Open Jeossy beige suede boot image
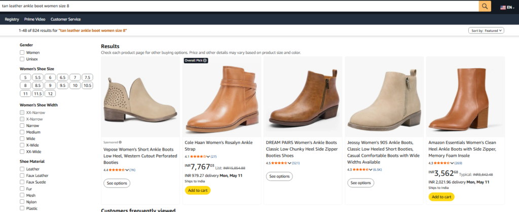This screenshot has height=212, width=519. click(x=384, y=97)
